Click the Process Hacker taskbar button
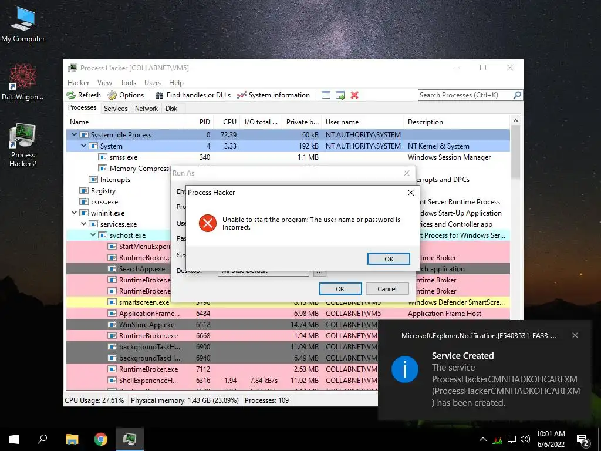Viewport: 601px width, 451px height. click(130, 439)
